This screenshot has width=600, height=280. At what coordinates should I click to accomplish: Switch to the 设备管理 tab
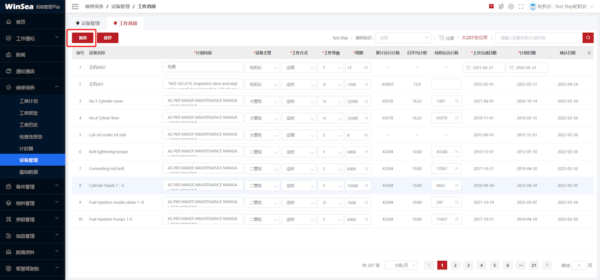(88, 23)
